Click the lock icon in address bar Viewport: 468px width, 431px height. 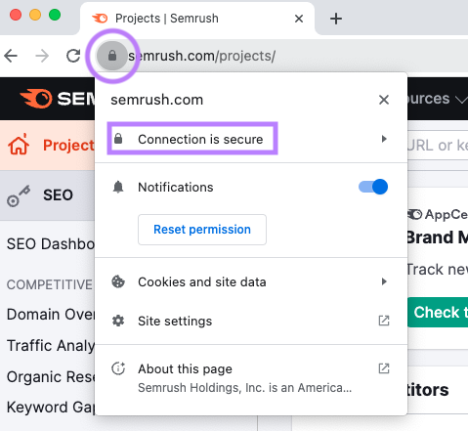[x=112, y=56]
